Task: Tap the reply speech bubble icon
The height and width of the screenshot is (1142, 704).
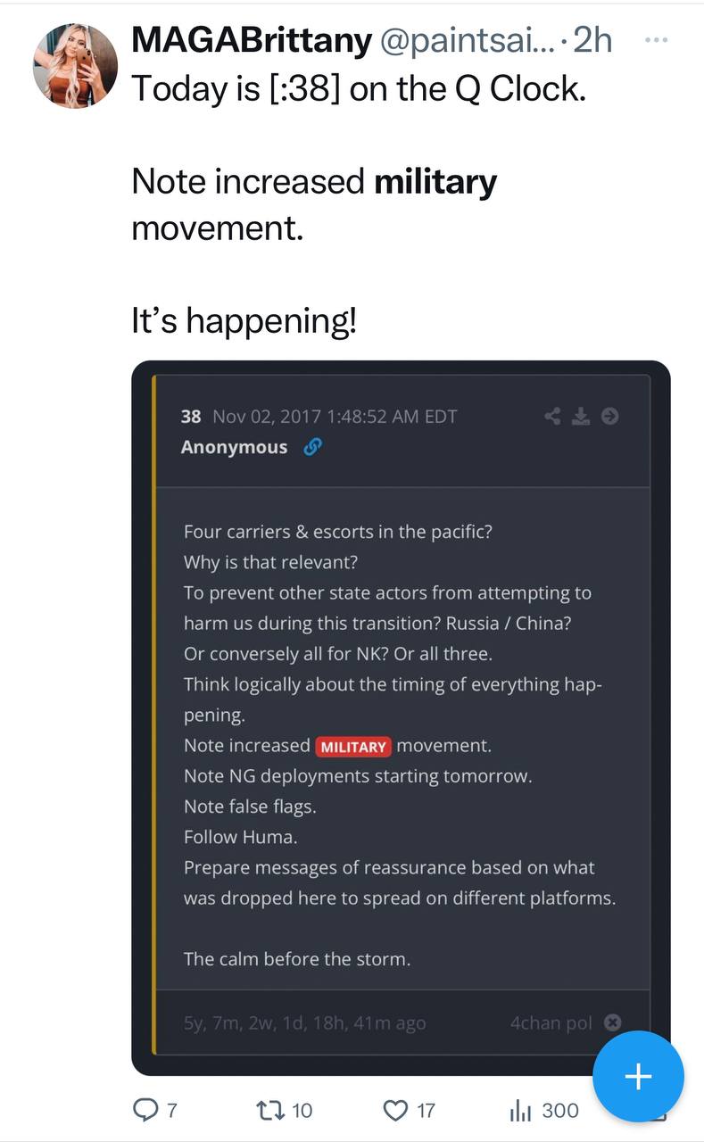Action: tap(145, 1110)
